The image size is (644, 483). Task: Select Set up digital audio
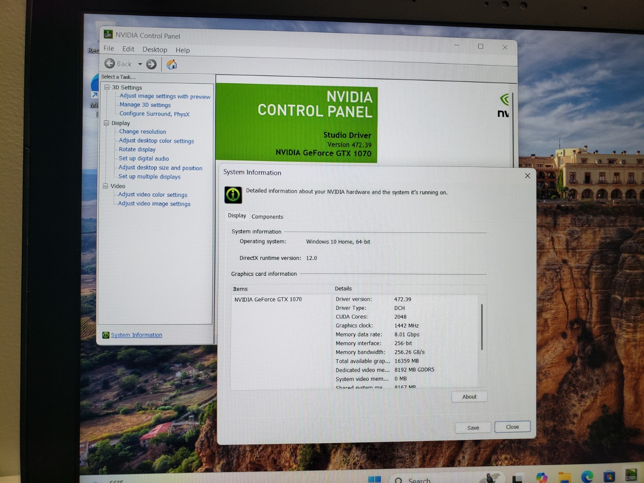click(x=144, y=159)
